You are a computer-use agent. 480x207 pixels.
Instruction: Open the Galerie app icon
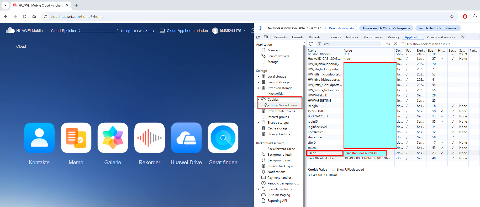coord(113,138)
